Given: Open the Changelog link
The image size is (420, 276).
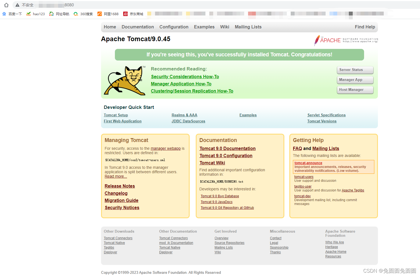Looking at the screenshot, I should point(116,193).
